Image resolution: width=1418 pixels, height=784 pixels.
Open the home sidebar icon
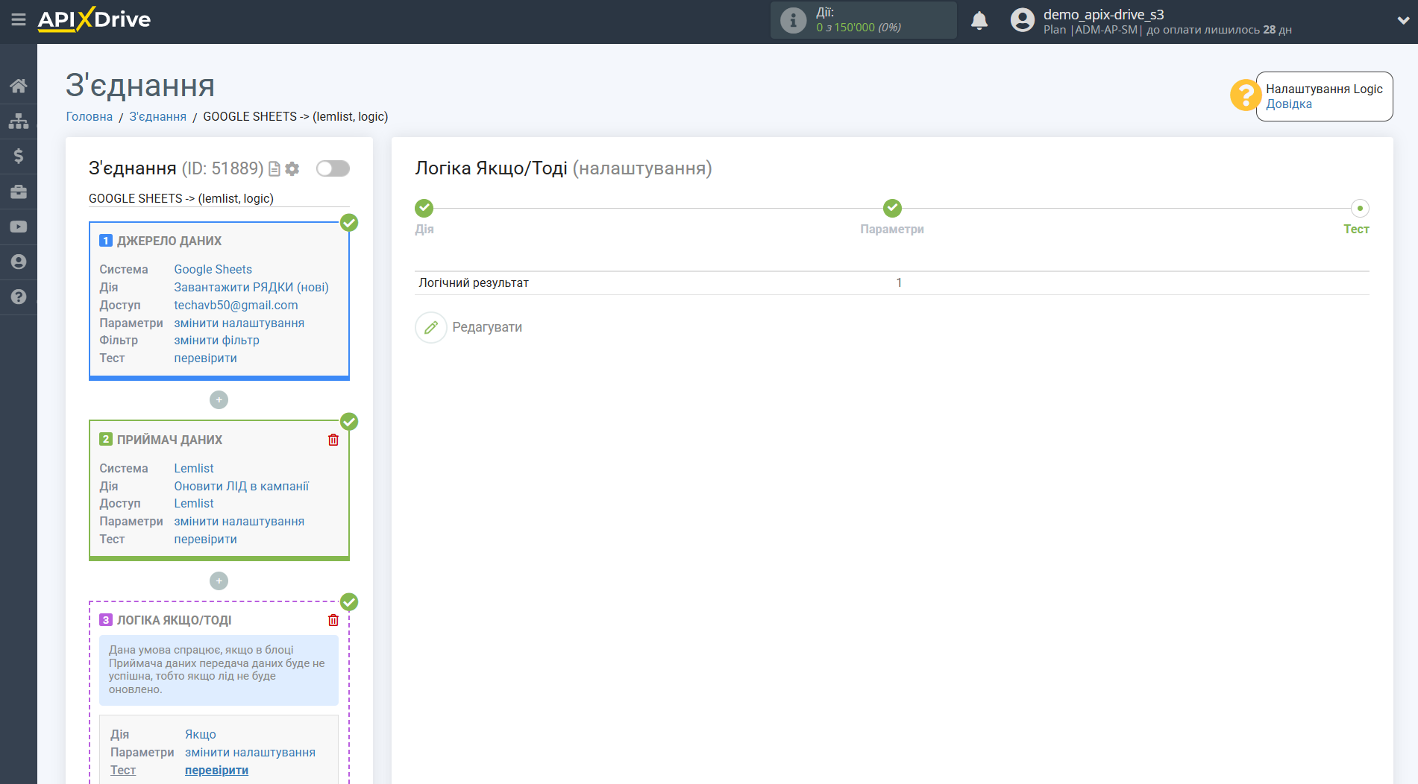coord(19,86)
